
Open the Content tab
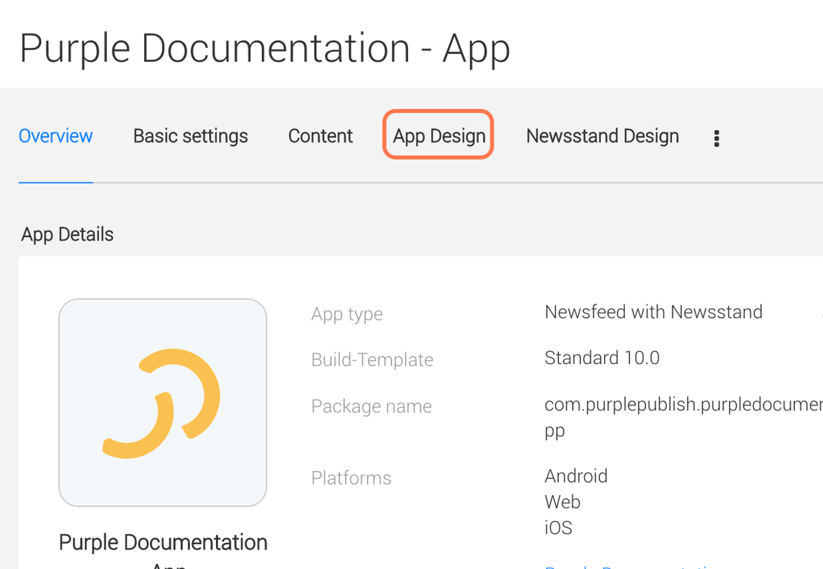(x=320, y=136)
